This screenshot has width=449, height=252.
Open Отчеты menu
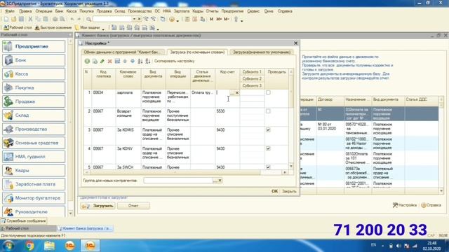(212, 11)
